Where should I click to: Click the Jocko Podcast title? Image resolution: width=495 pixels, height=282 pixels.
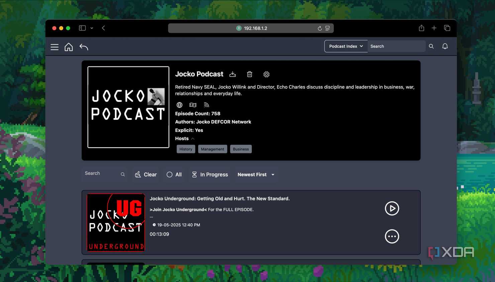coord(199,74)
